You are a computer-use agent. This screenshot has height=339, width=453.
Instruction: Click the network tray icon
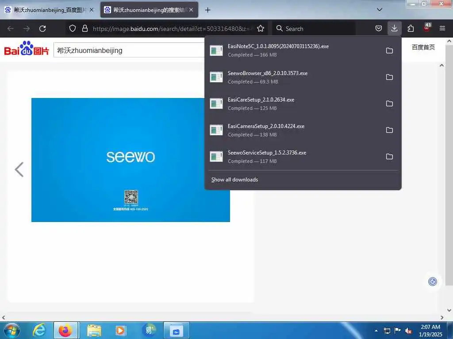coord(387,331)
